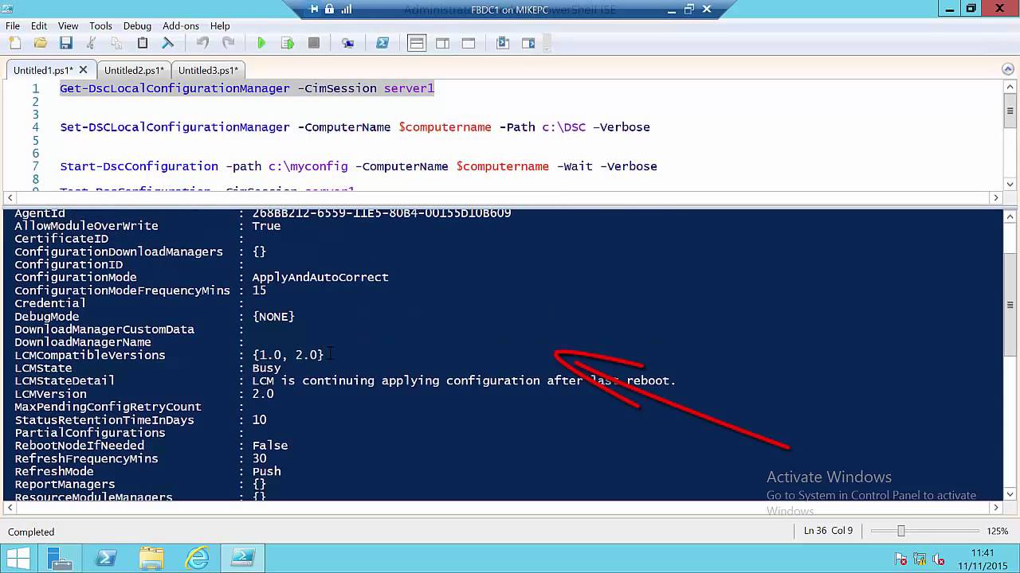
Task: Switch to the Untitled3.ps1 tab
Action: [x=208, y=70]
